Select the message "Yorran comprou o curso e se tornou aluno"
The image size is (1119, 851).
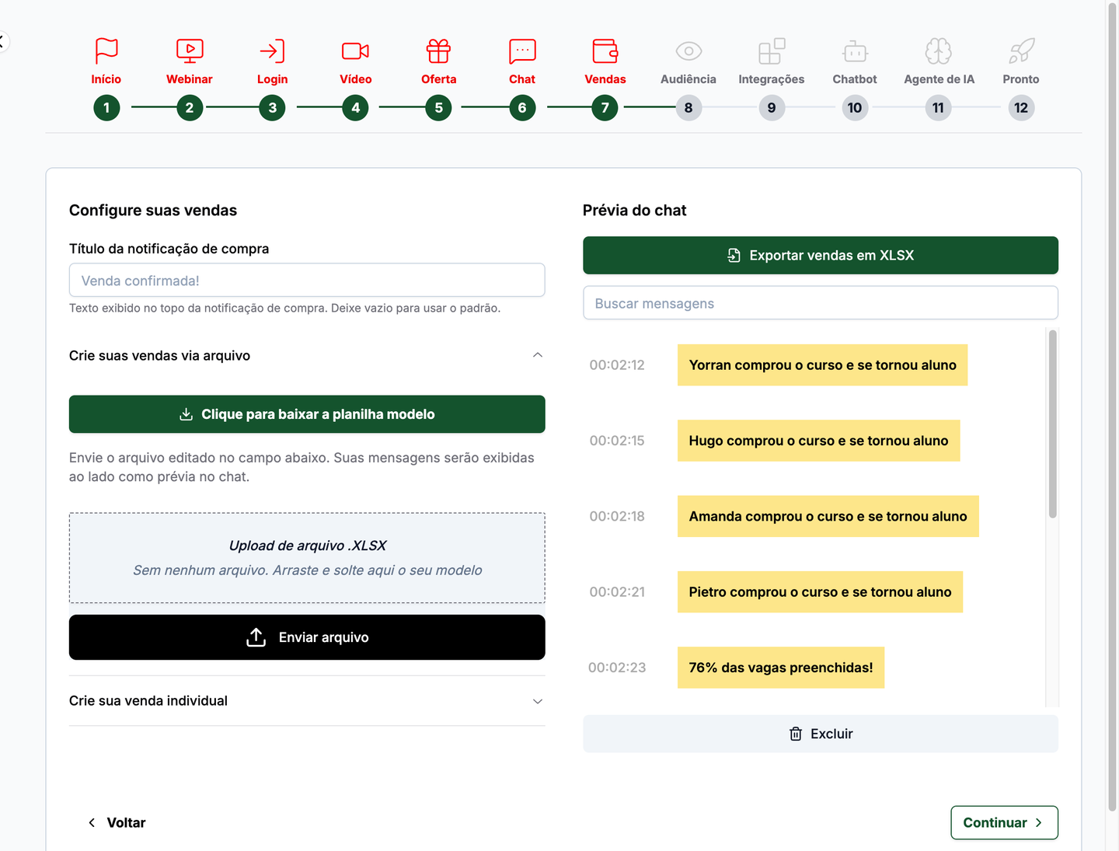822,365
